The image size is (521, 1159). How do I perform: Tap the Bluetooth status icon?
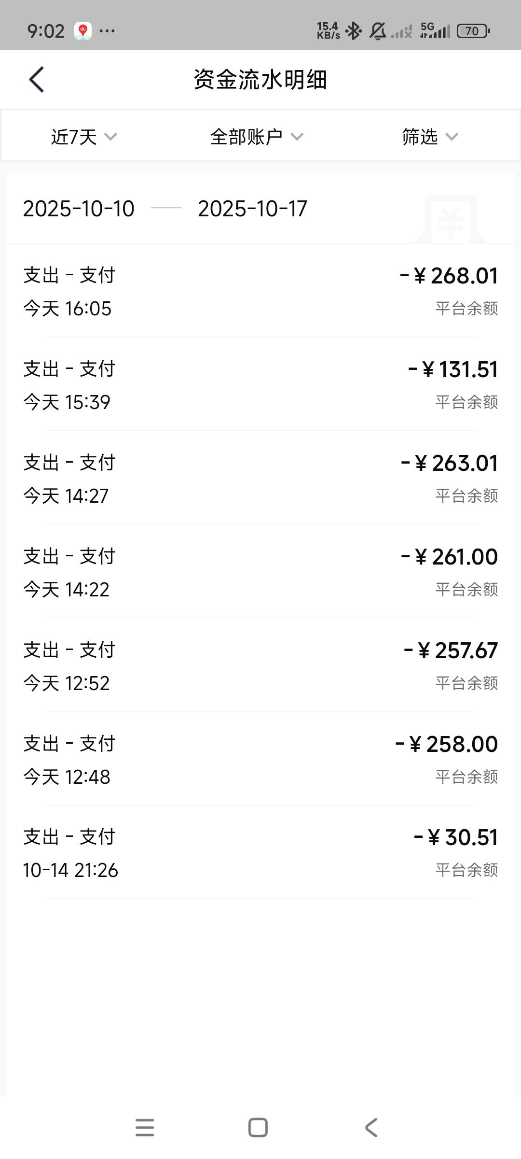click(x=354, y=31)
